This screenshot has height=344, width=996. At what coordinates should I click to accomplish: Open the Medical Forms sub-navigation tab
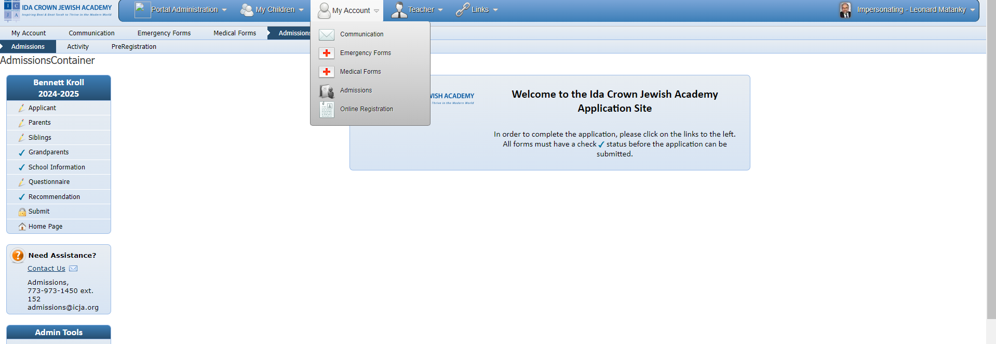pyautogui.click(x=235, y=33)
